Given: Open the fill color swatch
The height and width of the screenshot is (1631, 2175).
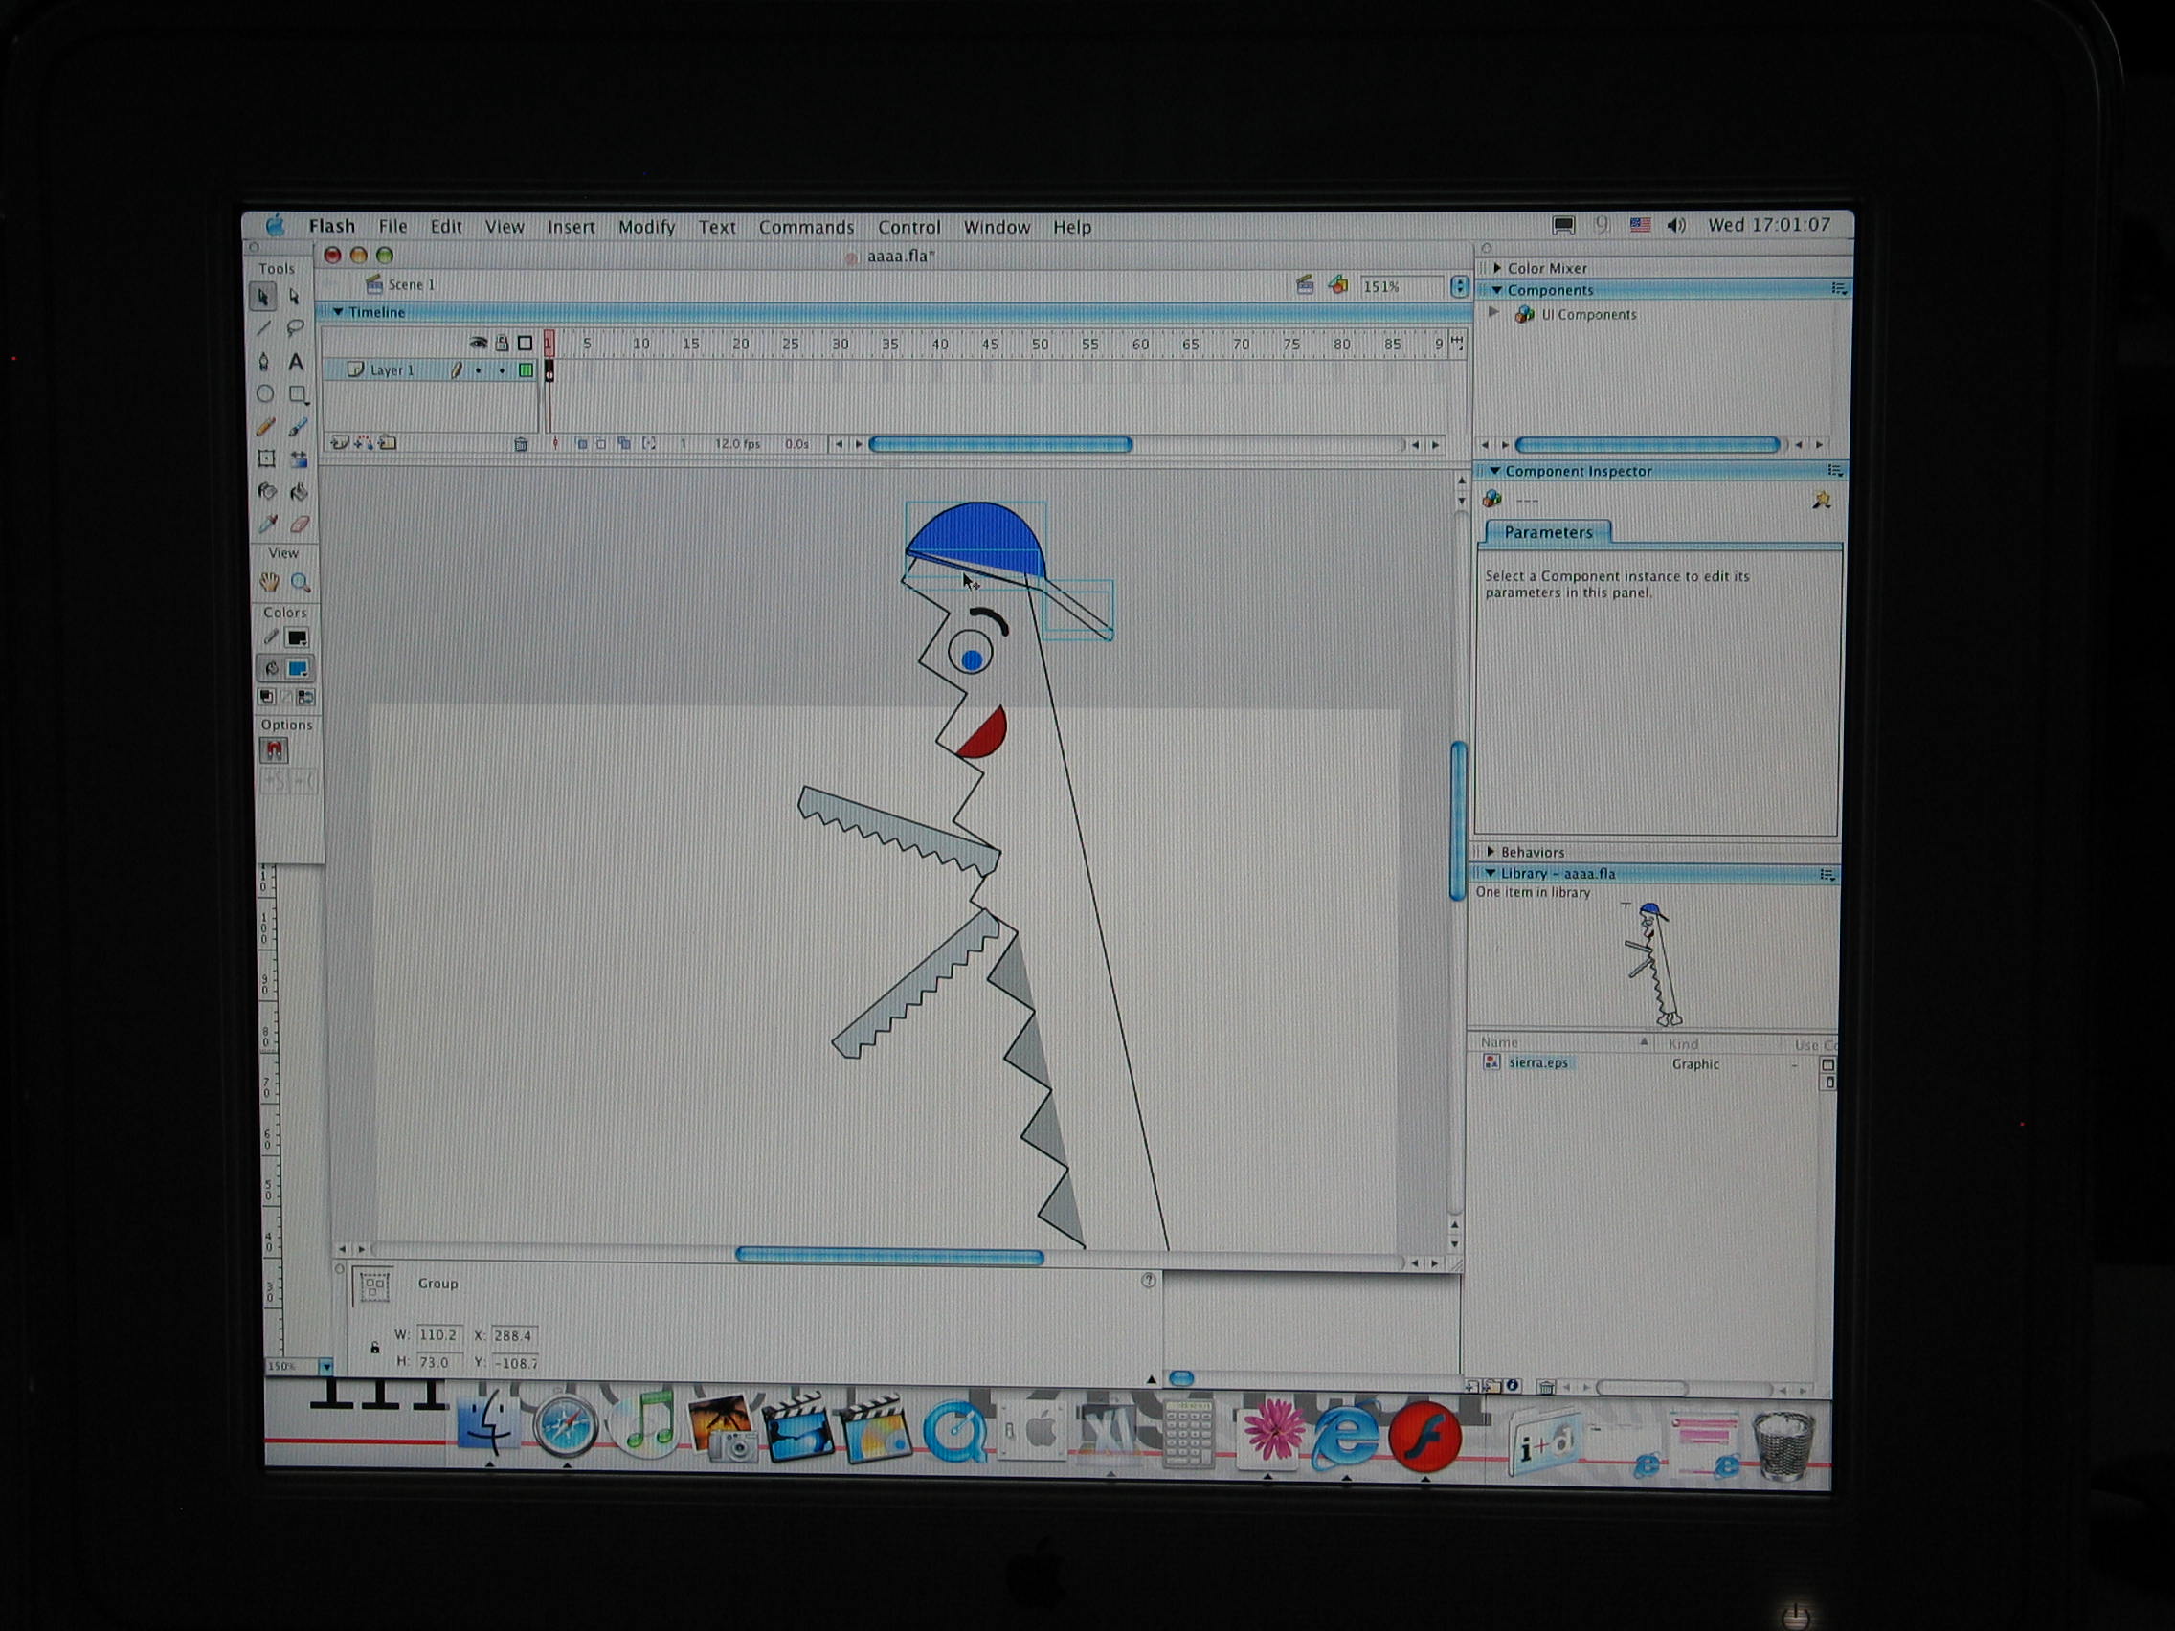Looking at the screenshot, I should pos(297,668).
